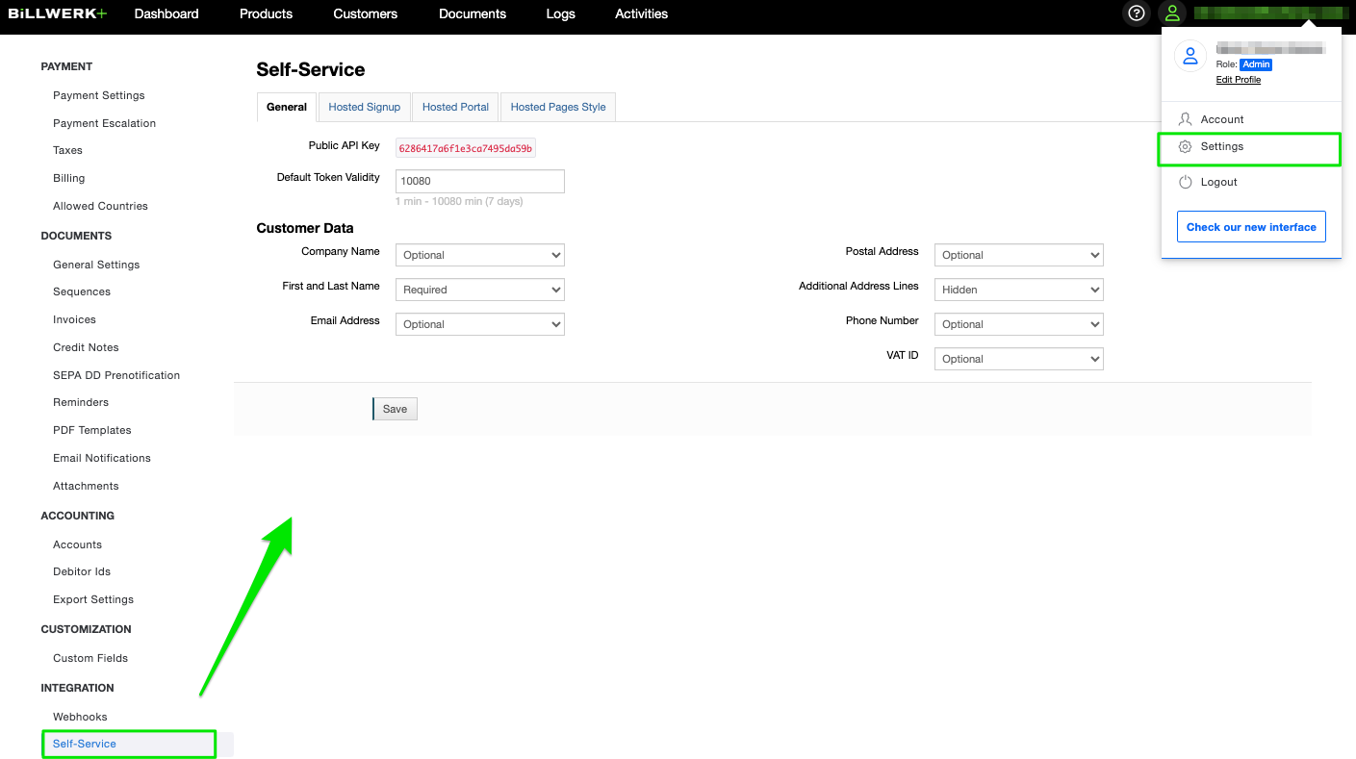Open the Activities menu
Image resolution: width=1356 pixels, height=759 pixels.
point(642,13)
